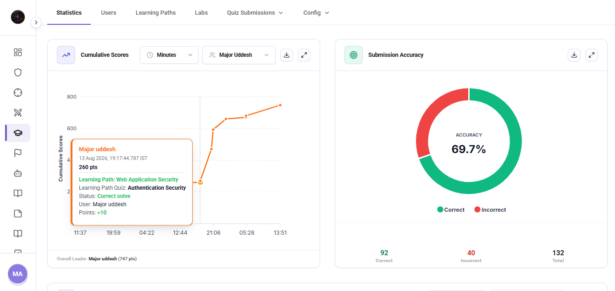Select the graduation cap learning icon
The height and width of the screenshot is (291, 615).
(18, 133)
